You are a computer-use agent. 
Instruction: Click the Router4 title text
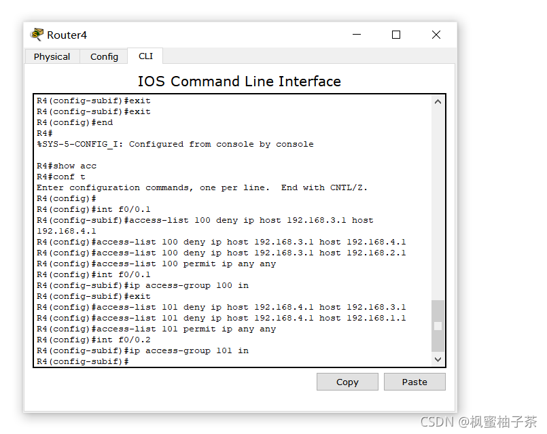pyautogui.click(x=67, y=35)
